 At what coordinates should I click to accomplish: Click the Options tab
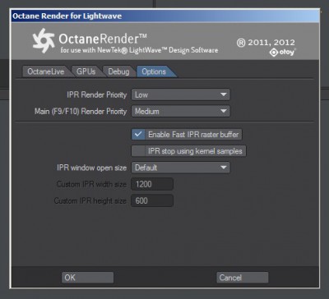click(x=154, y=71)
